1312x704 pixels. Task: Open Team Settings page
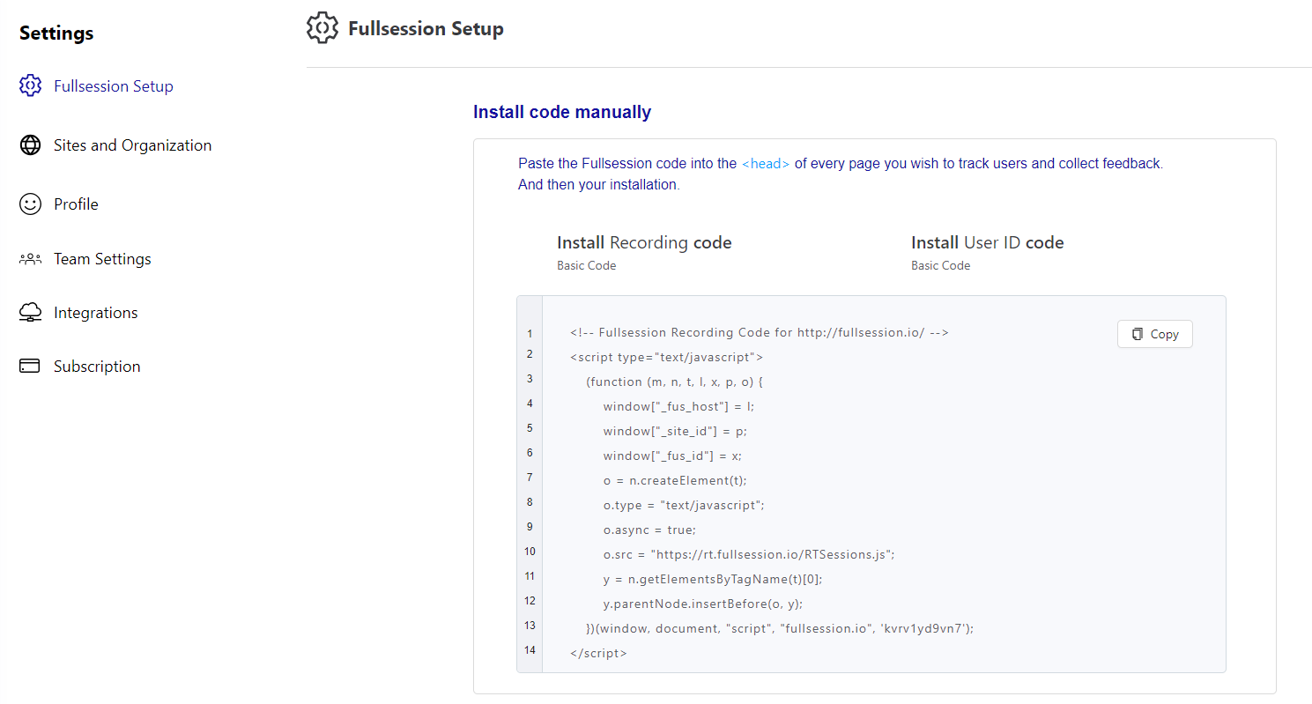102,259
